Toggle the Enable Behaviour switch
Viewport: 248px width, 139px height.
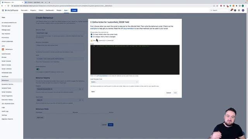[x=38, y=69]
